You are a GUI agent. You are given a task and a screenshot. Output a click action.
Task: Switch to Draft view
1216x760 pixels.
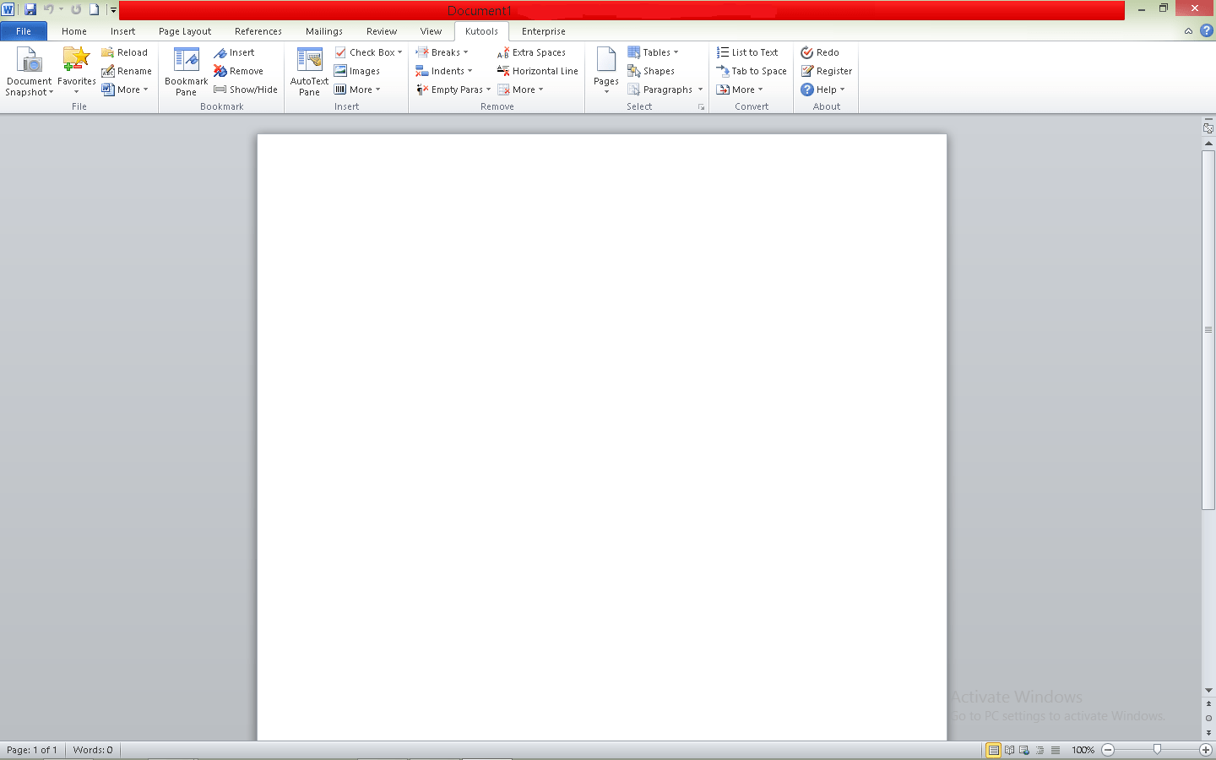1056,750
